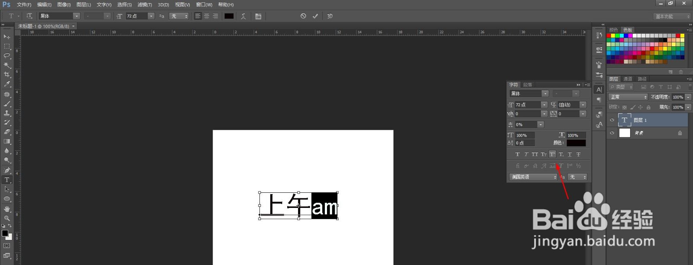Select the Eraser tool
This screenshot has height=265, width=693.
(6, 132)
